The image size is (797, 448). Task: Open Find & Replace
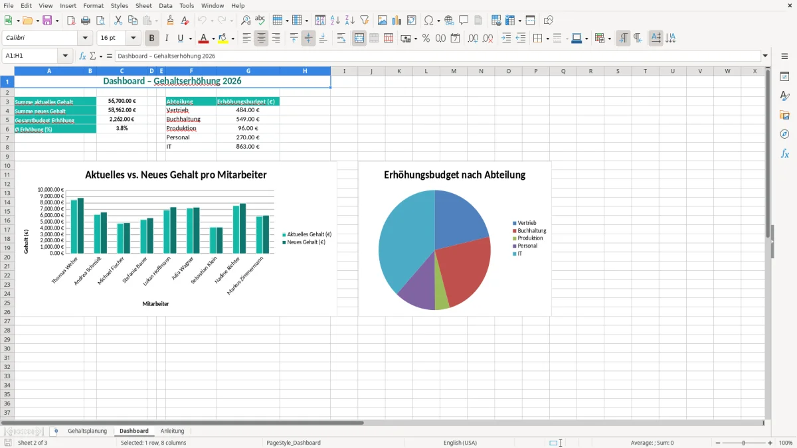tap(246, 21)
